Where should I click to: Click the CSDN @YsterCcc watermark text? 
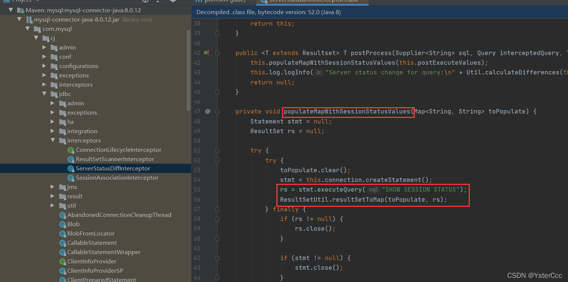tap(535, 275)
